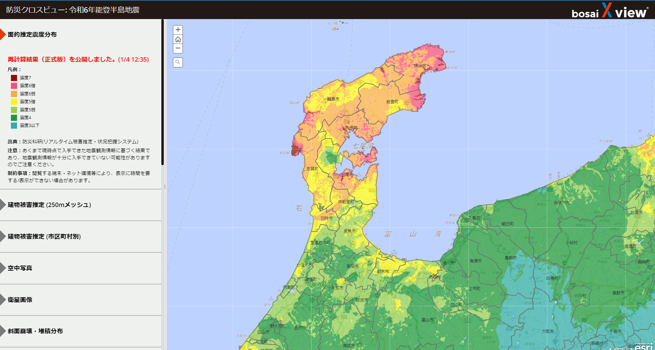This screenshot has width=655, height=350.
Task: Expand the 建物被害推定 (250mメッシュ) section
Action: coord(49,205)
